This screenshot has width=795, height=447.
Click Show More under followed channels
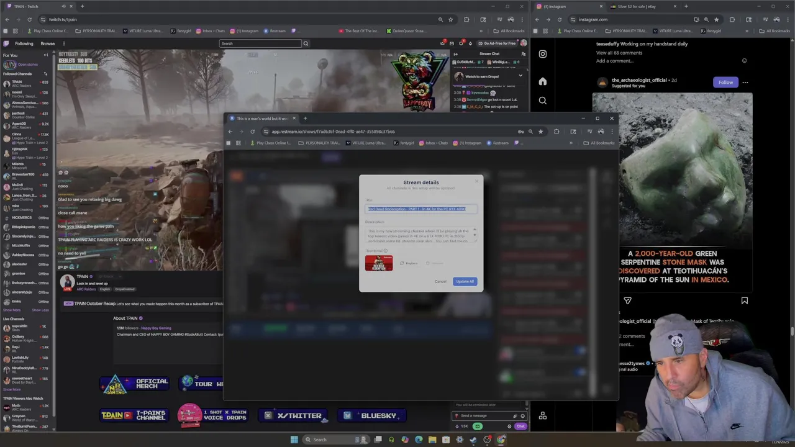pyautogui.click(x=11, y=310)
